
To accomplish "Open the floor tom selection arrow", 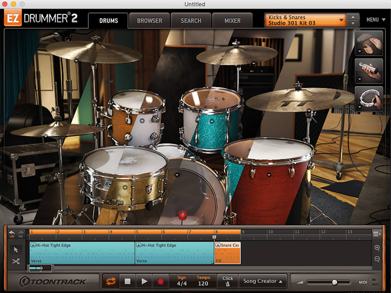I will click(269, 175).
